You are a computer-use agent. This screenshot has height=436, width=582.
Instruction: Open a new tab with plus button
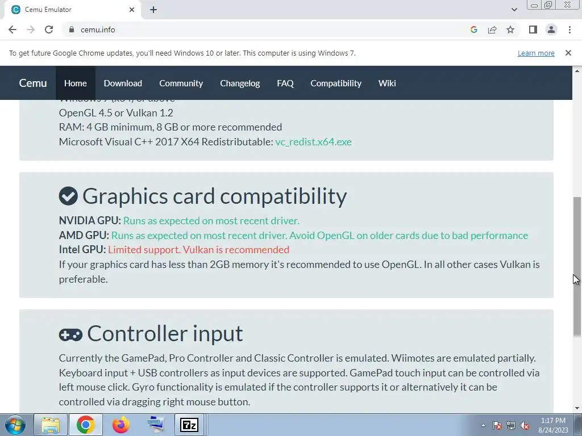point(153,10)
